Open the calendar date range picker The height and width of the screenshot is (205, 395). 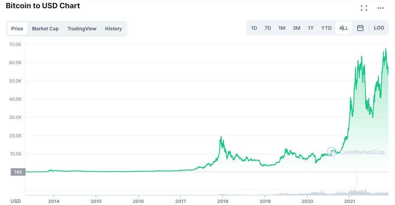tap(360, 28)
